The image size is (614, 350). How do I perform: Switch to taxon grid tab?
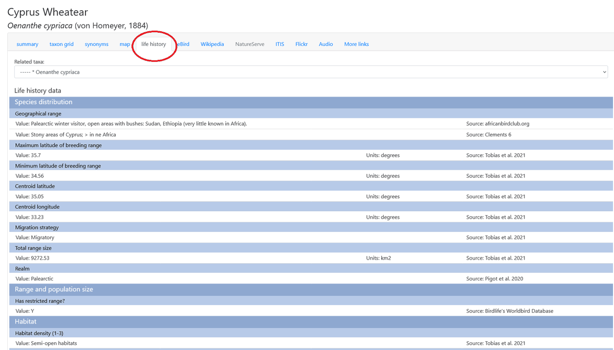coord(61,44)
